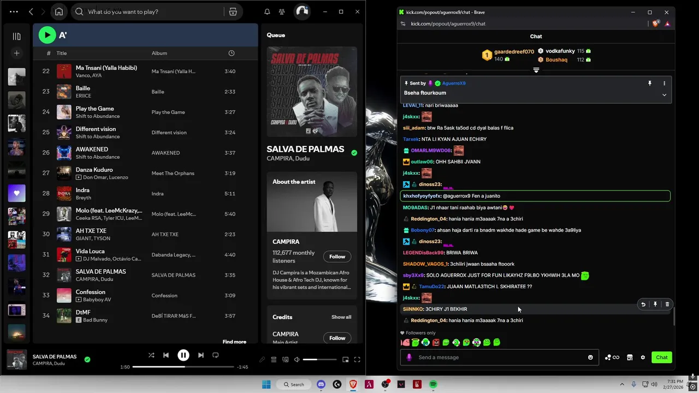Open Connect to a device icon
699x393 pixels.
[286, 360]
